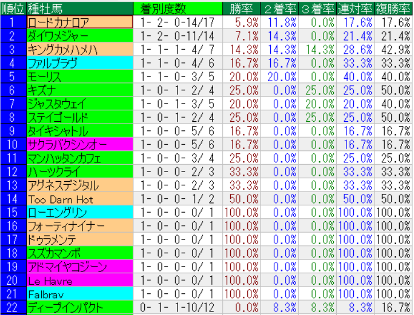
Task: Click the record cell 1- 2- 0-14/17
Action: [x=178, y=22]
